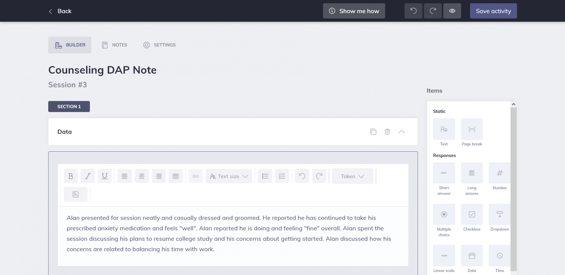Image resolution: width=565 pixels, height=275 pixels.
Task: Add a Linear scale response item
Action: pos(444,255)
